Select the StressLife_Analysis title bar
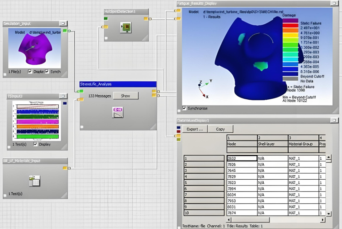The height and width of the screenshot is (229, 342). pos(118,84)
